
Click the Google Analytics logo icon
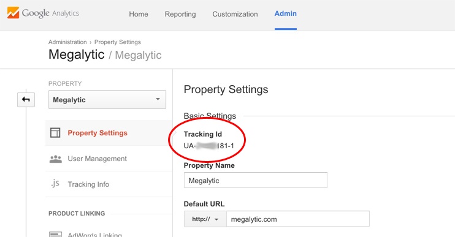coord(13,13)
